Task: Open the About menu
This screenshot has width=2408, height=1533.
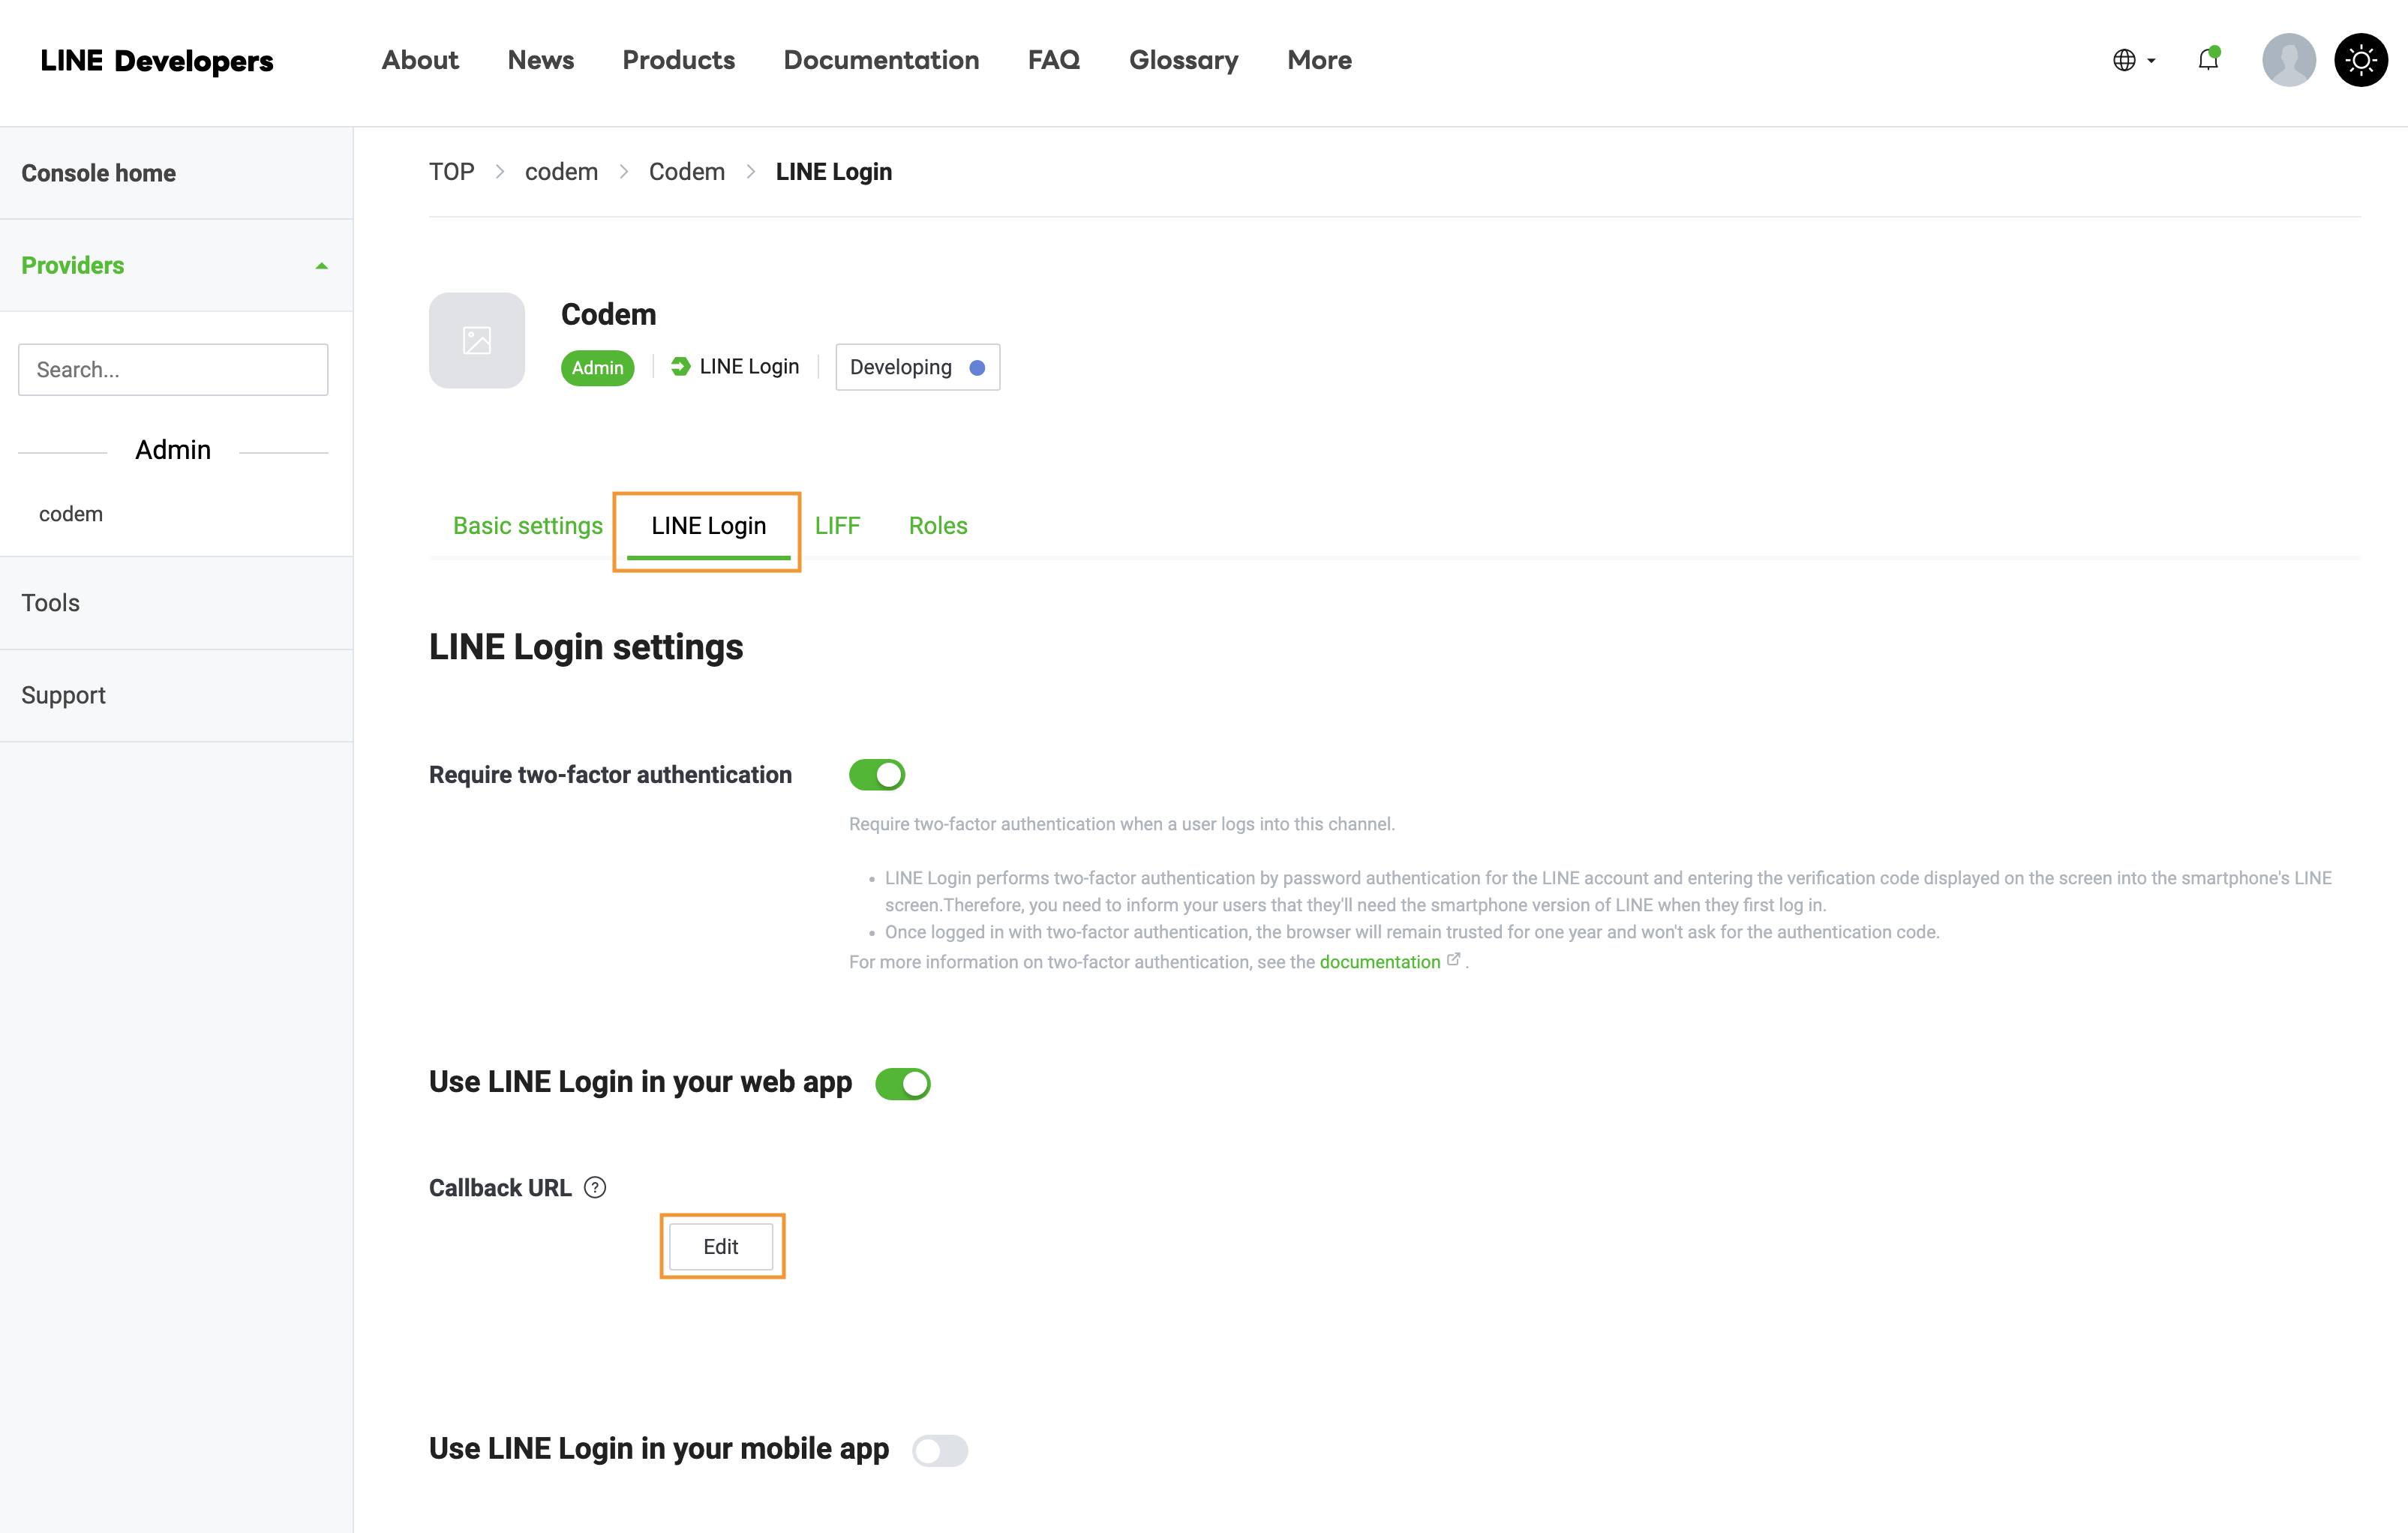Action: point(420,60)
